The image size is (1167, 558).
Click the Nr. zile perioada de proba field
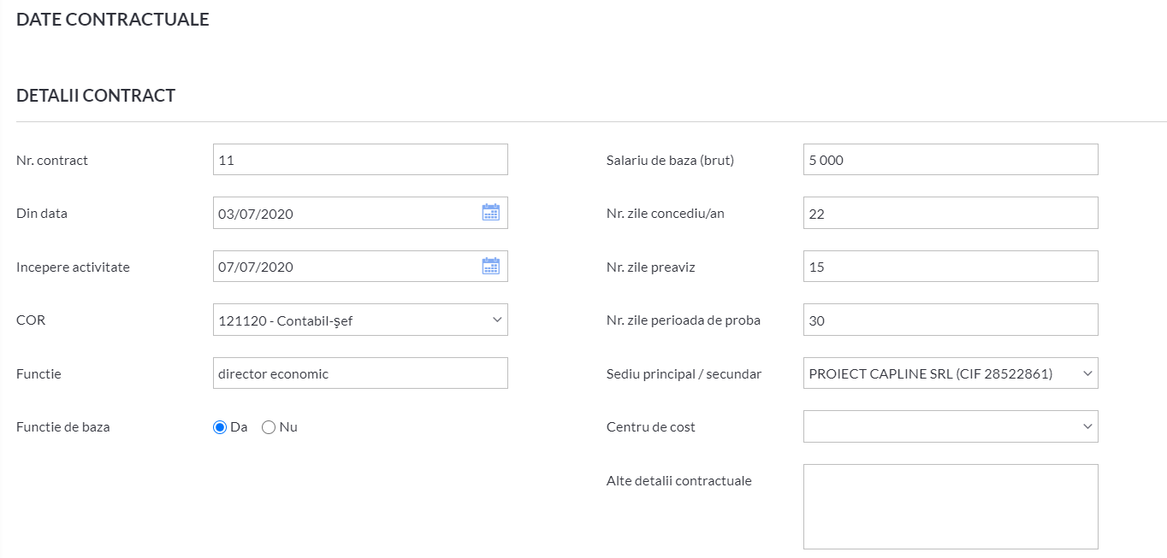click(x=951, y=320)
